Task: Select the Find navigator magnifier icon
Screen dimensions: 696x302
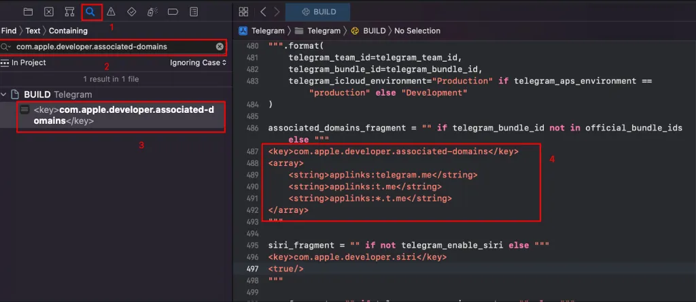Action: click(90, 12)
